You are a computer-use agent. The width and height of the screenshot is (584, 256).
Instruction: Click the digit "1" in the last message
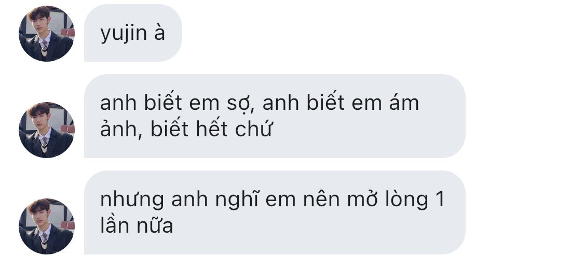(440, 199)
